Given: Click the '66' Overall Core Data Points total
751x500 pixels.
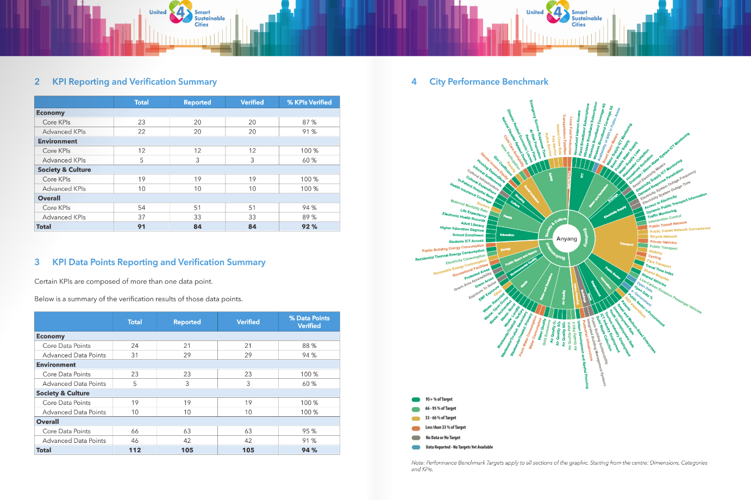Looking at the screenshot, I should (x=135, y=431).
